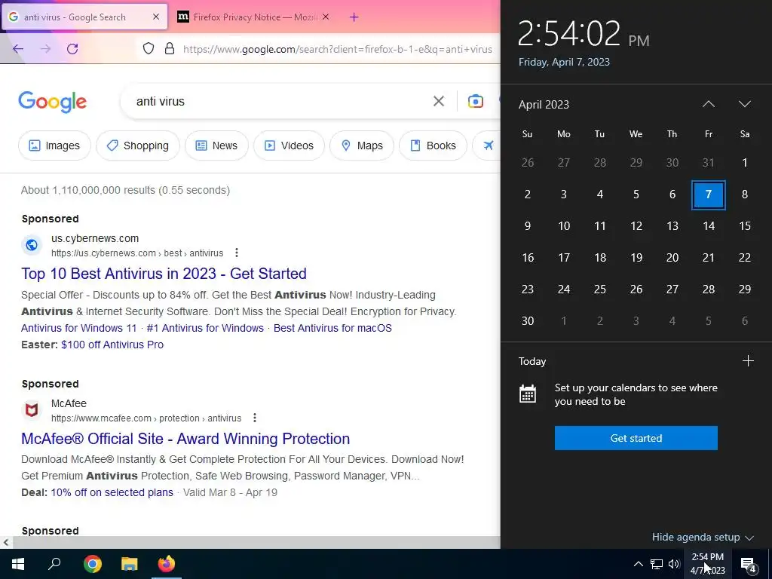Select April 7 in the calendar
This screenshot has width=772, height=579.
click(x=708, y=195)
